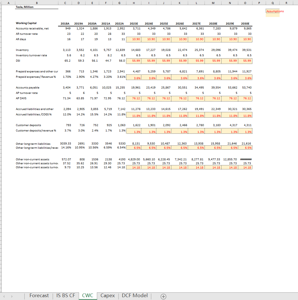Open the DCF Model sheet tab
This screenshot has width=298, height=300.
tap(135, 295)
